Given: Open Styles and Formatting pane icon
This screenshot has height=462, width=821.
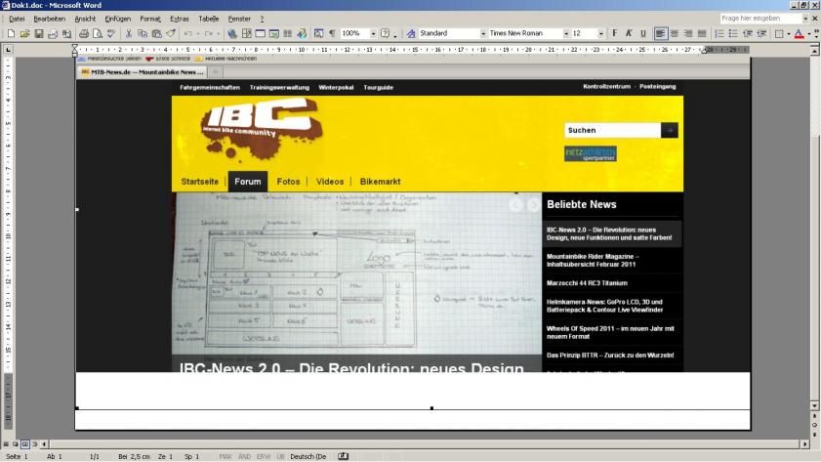Looking at the screenshot, I should 411,33.
